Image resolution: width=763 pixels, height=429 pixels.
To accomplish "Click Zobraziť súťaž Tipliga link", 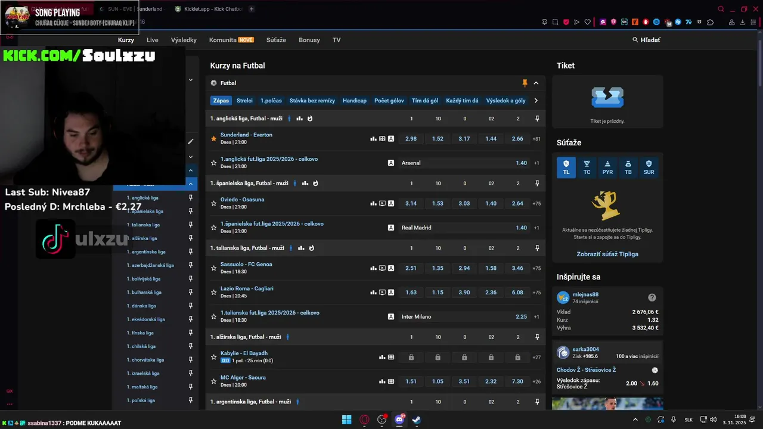I will pyautogui.click(x=607, y=254).
